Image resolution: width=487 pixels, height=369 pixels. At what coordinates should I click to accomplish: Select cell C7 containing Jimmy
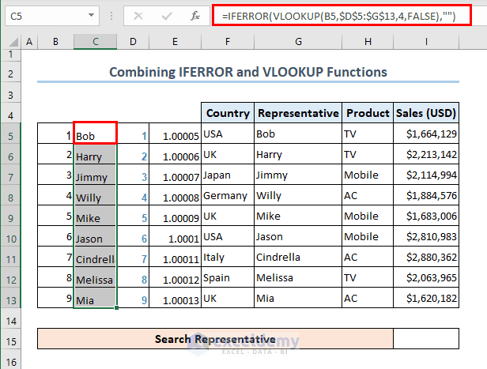(96, 175)
